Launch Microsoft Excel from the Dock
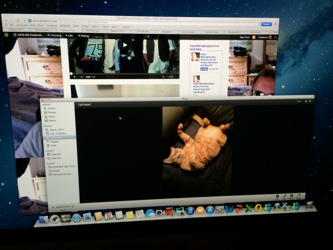 tap(249, 208)
